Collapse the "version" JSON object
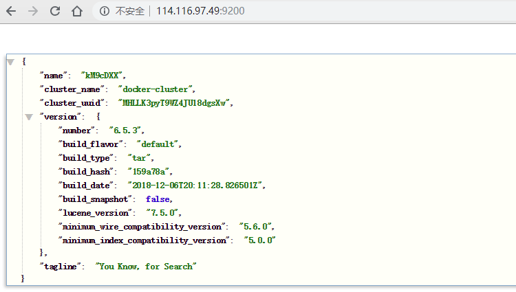Screen dimensions: 516x292 coord(28,117)
